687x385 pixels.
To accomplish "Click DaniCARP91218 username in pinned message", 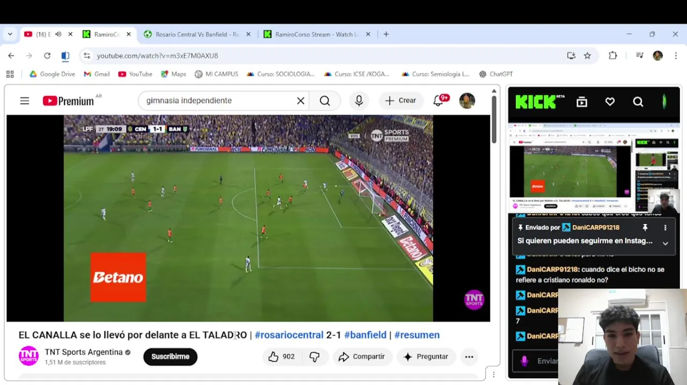I will tap(595, 228).
